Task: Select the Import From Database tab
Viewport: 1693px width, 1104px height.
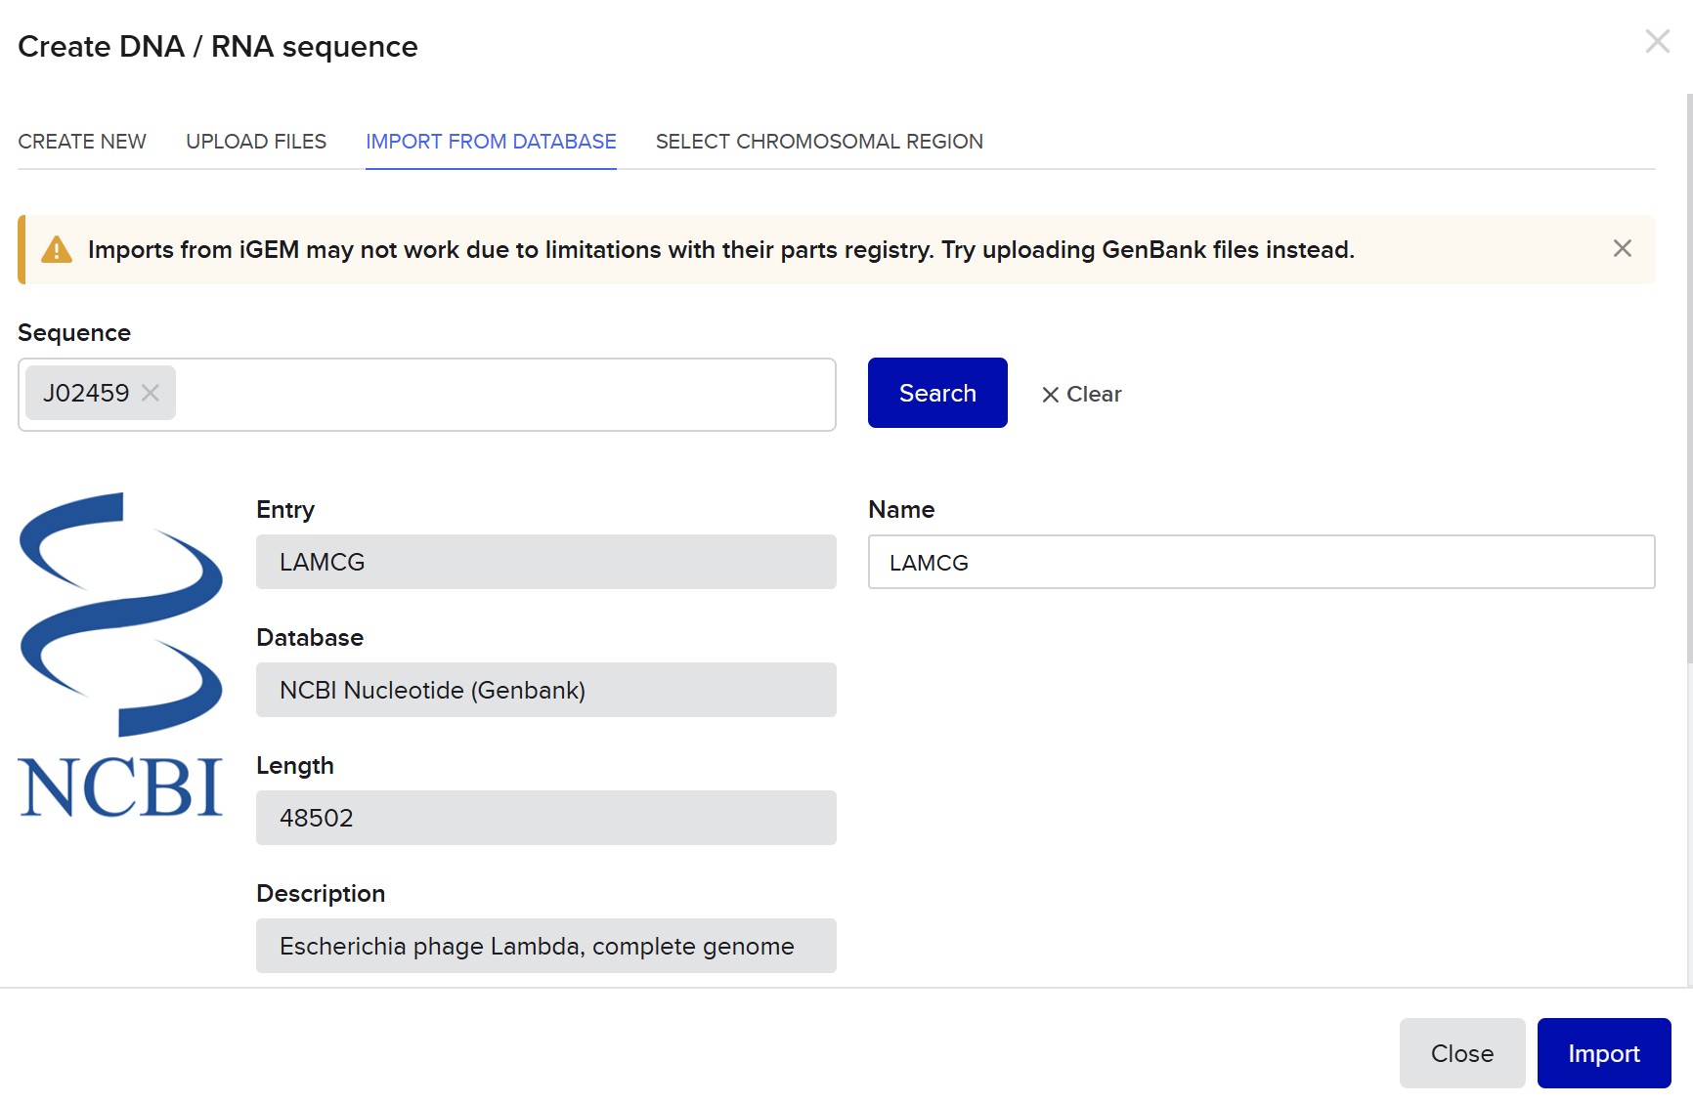Action: point(491,142)
